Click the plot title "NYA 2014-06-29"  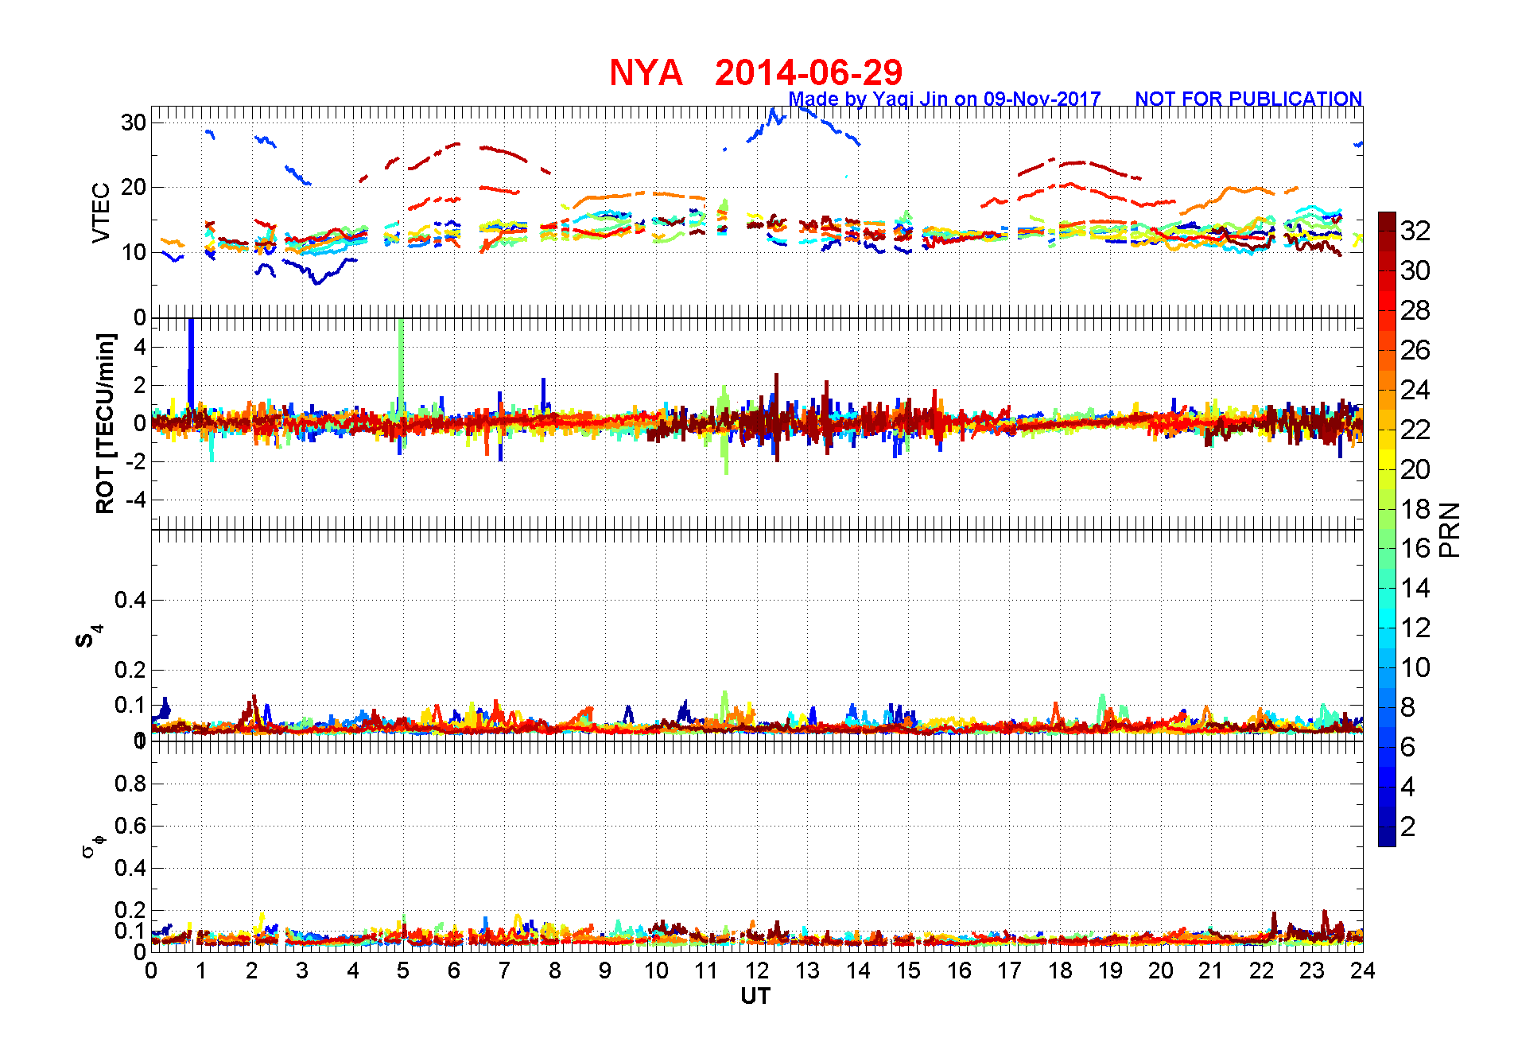756,73
